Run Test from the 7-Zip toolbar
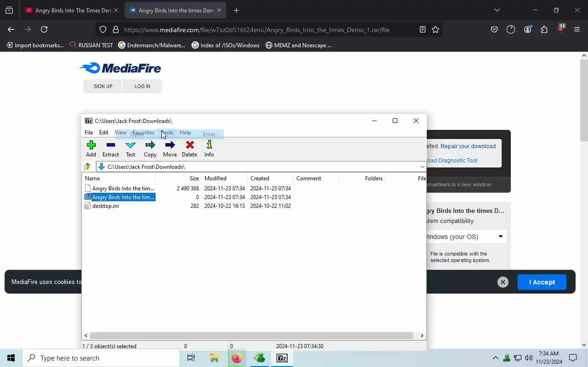 pyautogui.click(x=130, y=149)
